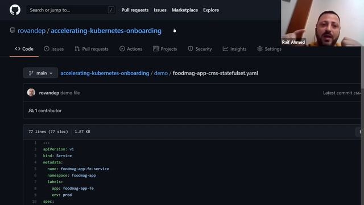The height and width of the screenshot is (205, 364).
Task: Select the Code tab
Action: [x=24, y=49]
